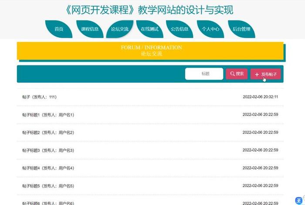Open post 帖子标题4 by 用户名4

pos(48,168)
